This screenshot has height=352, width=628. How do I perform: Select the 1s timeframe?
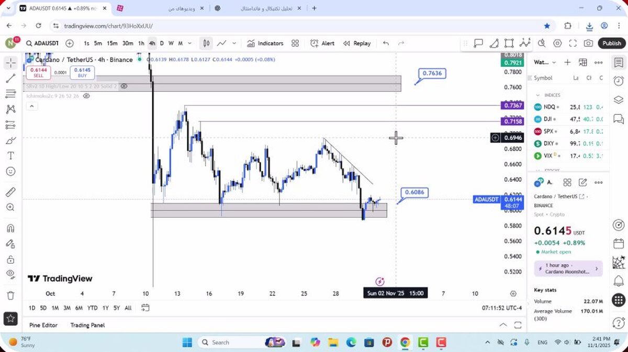(x=86, y=43)
